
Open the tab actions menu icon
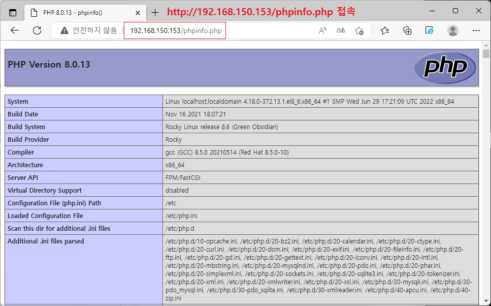[13, 13]
